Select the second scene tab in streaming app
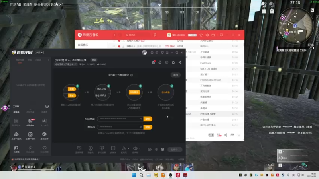Image resolution: width=319 pixels, height=179 pixels. pyautogui.click(x=30, y=60)
